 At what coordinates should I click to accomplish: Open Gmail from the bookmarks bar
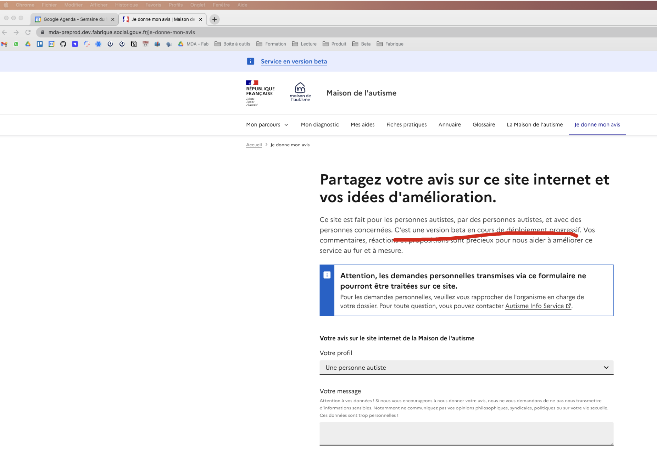point(5,44)
